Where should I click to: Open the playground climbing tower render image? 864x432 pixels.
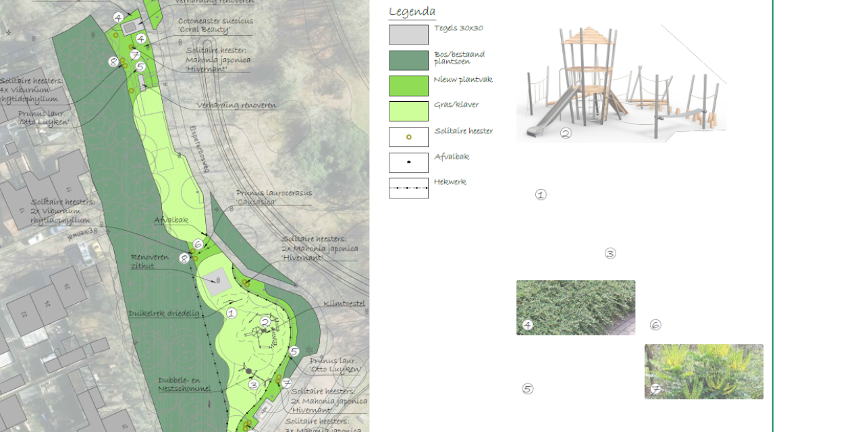pos(621,83)
